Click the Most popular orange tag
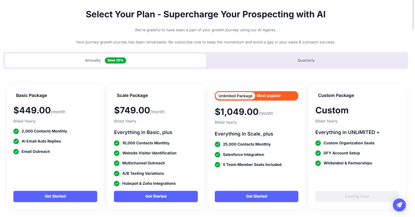This screenshot has height=217, width=415. (269, 96)
